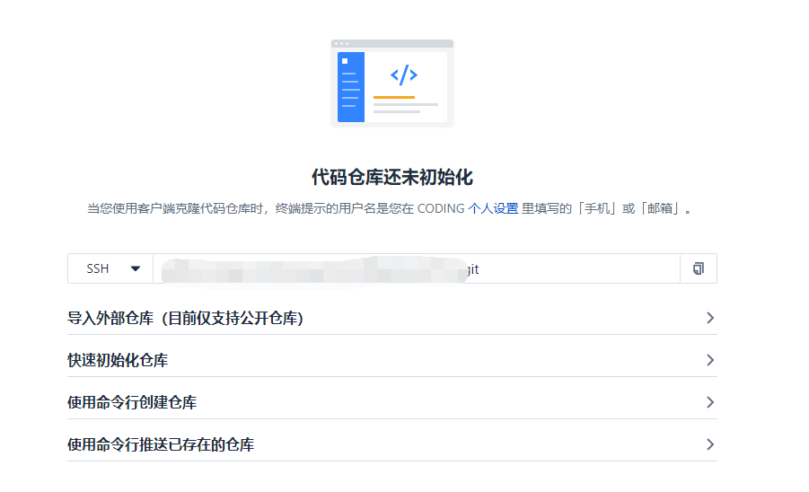This screenshot has height=492, width=809.
Task: Open the 个人设置 link
Action: [x=493, y=208]
